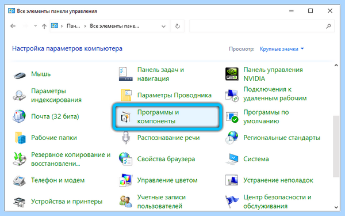Click the Мышь link text
This screenshot has width=345, height=216.
coord(41,74)
